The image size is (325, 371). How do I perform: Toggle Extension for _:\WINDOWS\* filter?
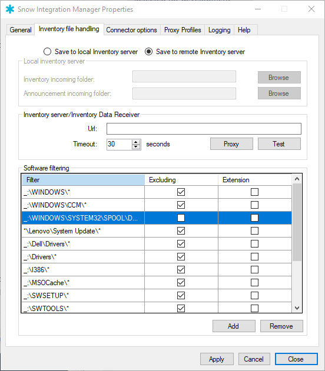(x=255, y=192)
